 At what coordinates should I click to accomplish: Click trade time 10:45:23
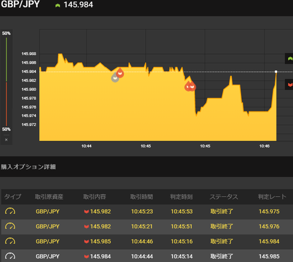click(142, 211)
